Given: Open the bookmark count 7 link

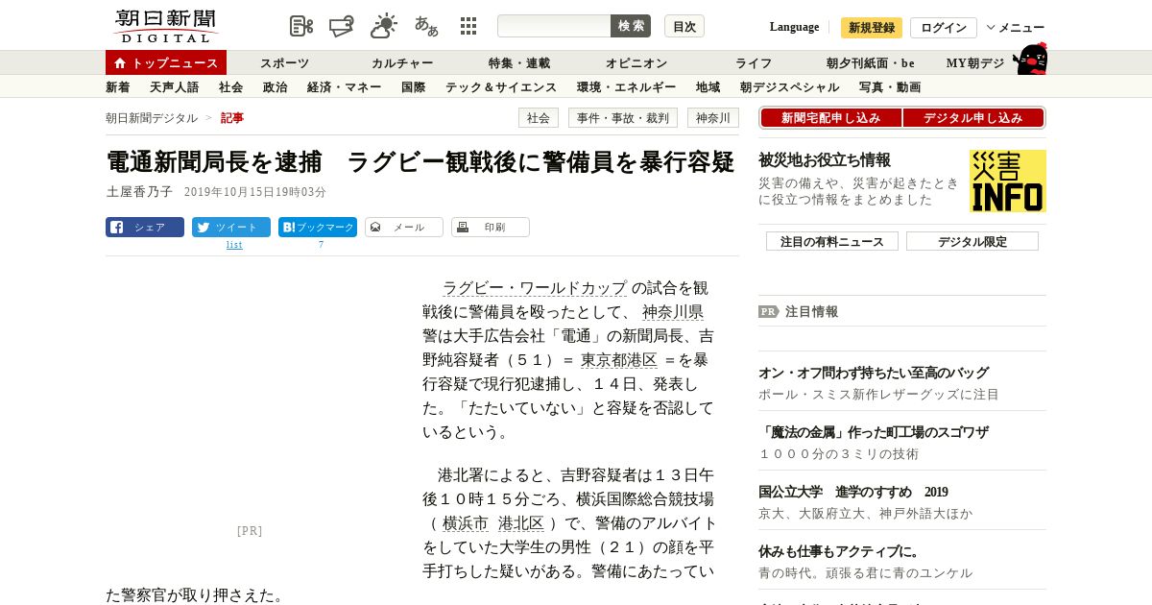Looking at the screenshot, I should pos(322,245).
